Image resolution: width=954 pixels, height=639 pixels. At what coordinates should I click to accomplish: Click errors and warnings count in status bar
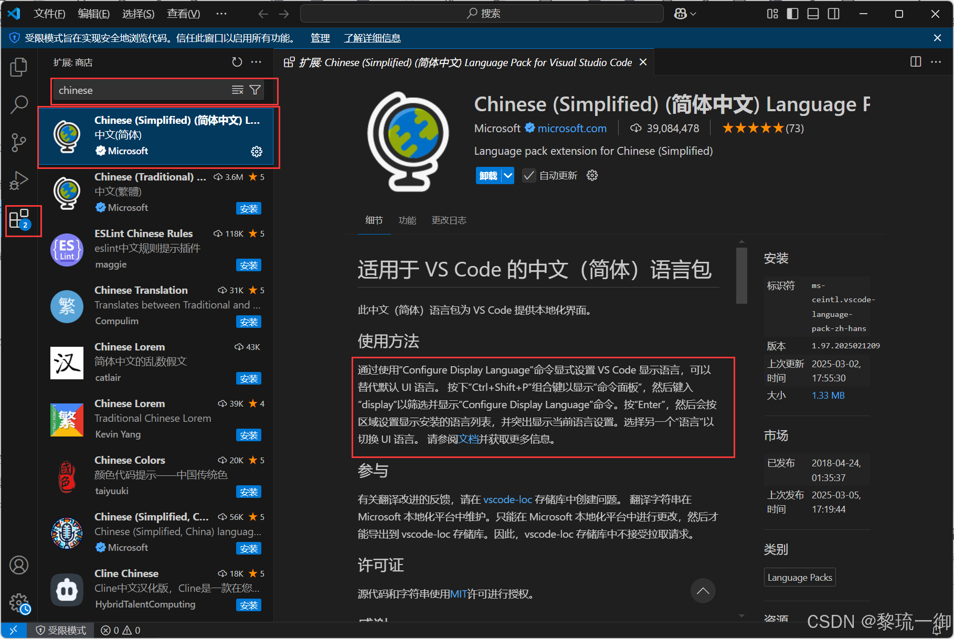click(121, 630)
